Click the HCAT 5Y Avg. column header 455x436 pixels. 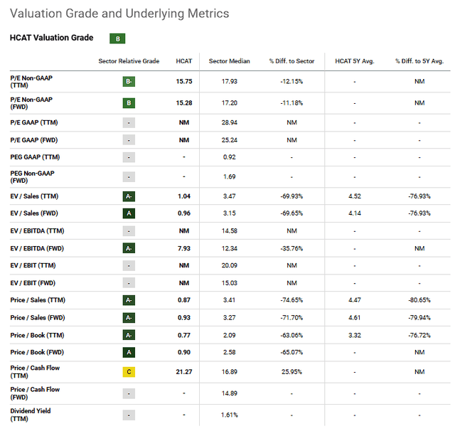(354, 61)
